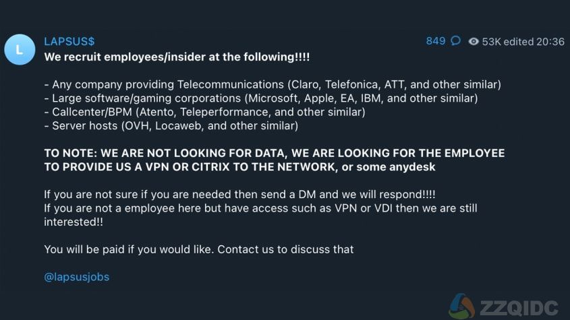Click the ZZQIDC watermark logo icon
Image resolution: width=570 pixels, height=320 pixels.
click(x=461, y=306)
